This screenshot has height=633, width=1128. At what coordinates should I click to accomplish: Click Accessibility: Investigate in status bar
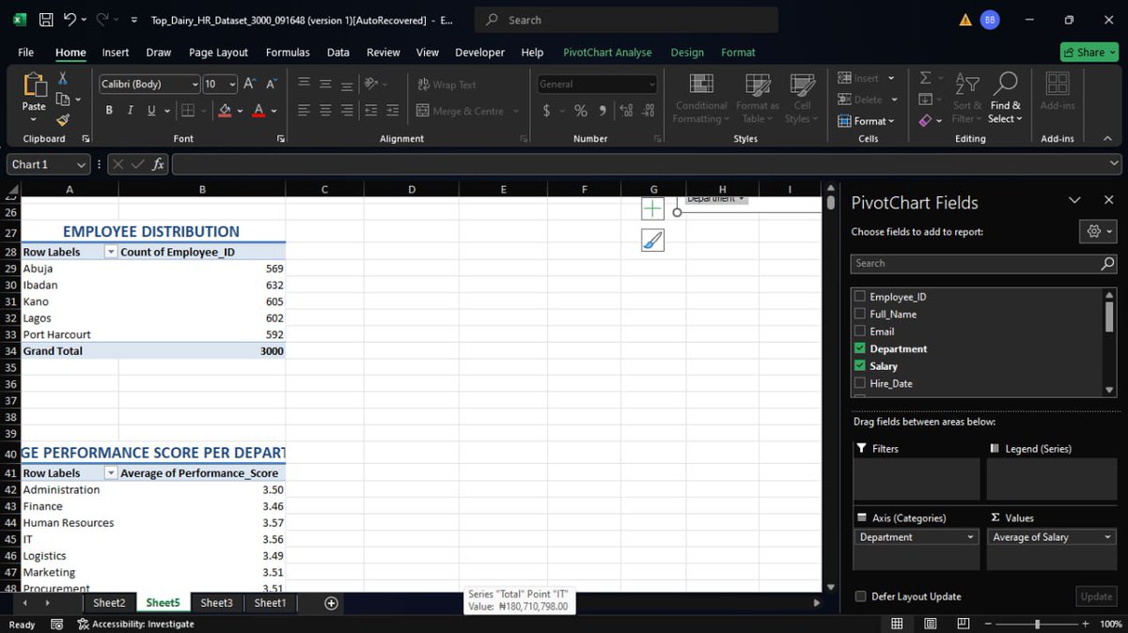(x=136, y=624)
